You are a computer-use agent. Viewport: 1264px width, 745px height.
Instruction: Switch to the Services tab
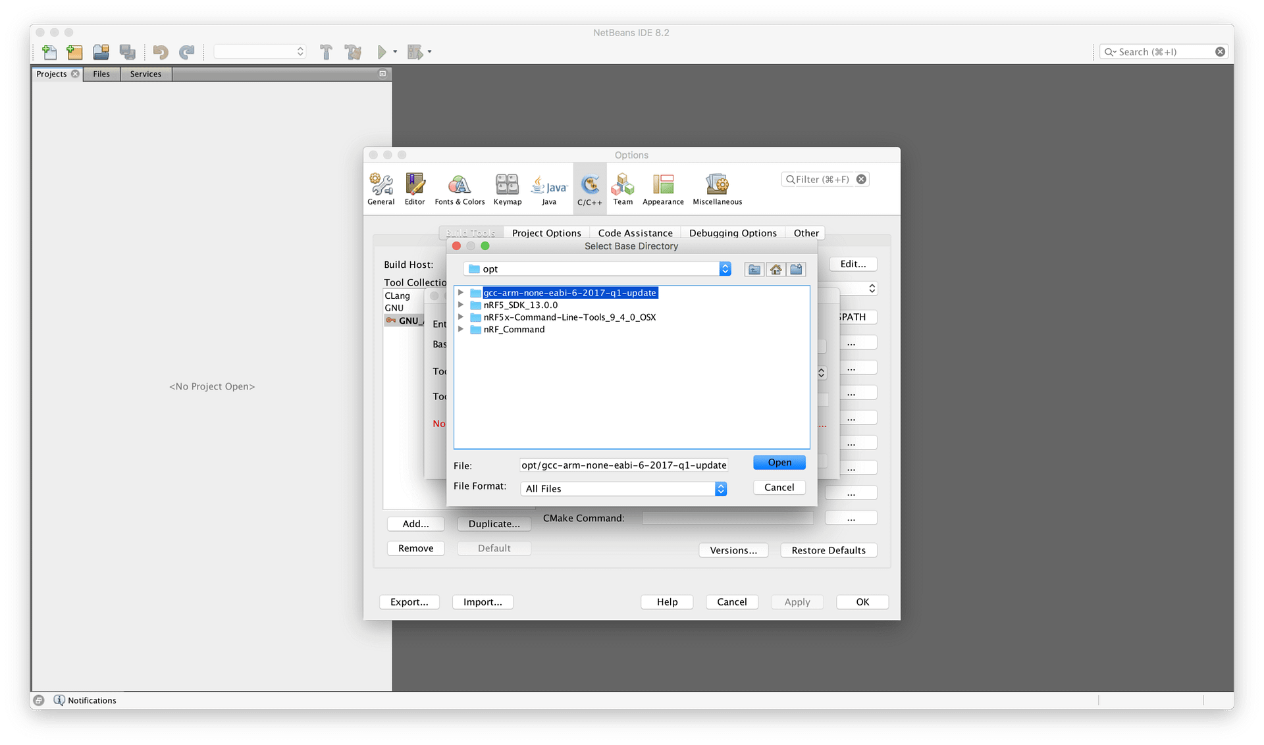pyautogui.click(x=145, y=74)
